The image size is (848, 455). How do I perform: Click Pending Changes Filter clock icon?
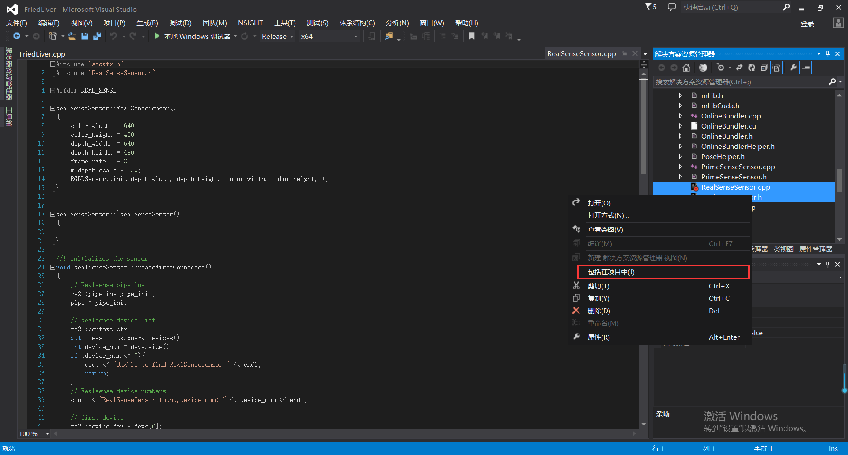pyautogui.click(x=720, y=68)
